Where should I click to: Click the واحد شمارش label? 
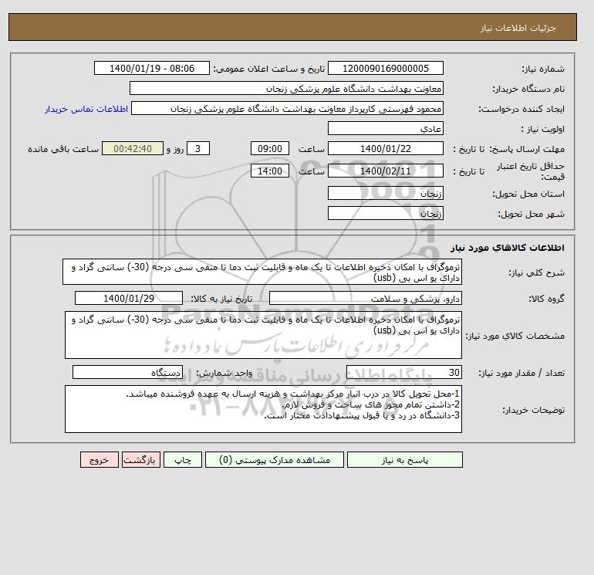(224, 373)
